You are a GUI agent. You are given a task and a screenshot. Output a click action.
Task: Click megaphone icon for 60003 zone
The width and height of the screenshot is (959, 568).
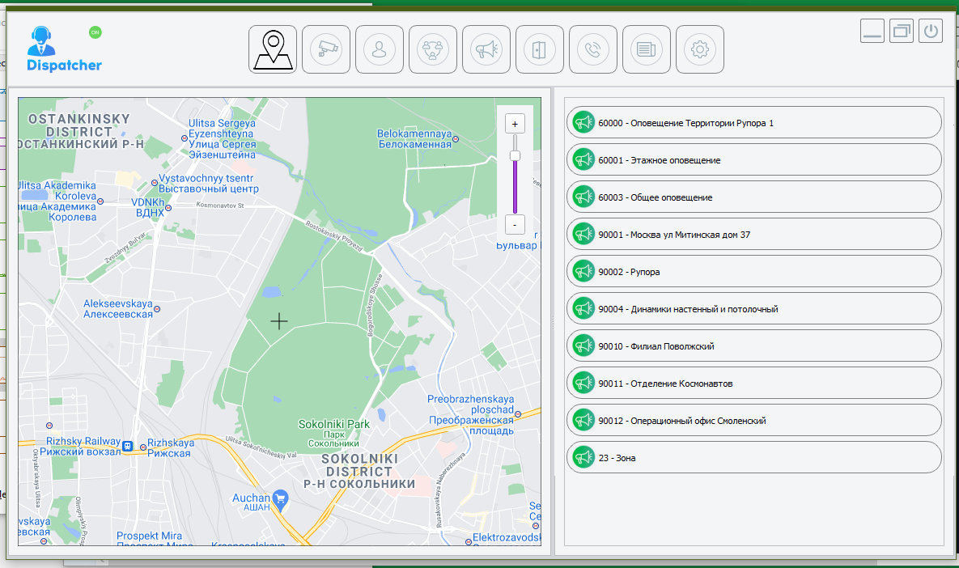coord(583,197)
